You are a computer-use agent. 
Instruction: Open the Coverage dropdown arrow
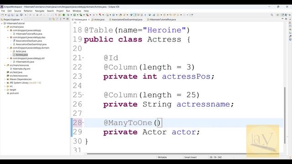click(x=84, y=15)
